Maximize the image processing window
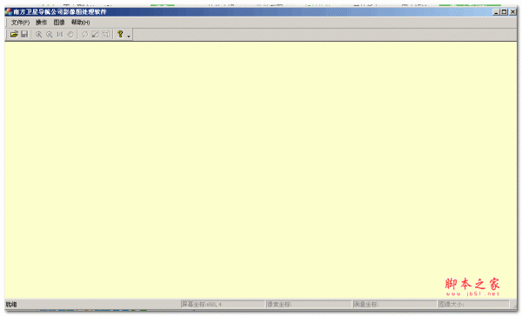Viewport: 522px width, 316px height. click(505, 12)
